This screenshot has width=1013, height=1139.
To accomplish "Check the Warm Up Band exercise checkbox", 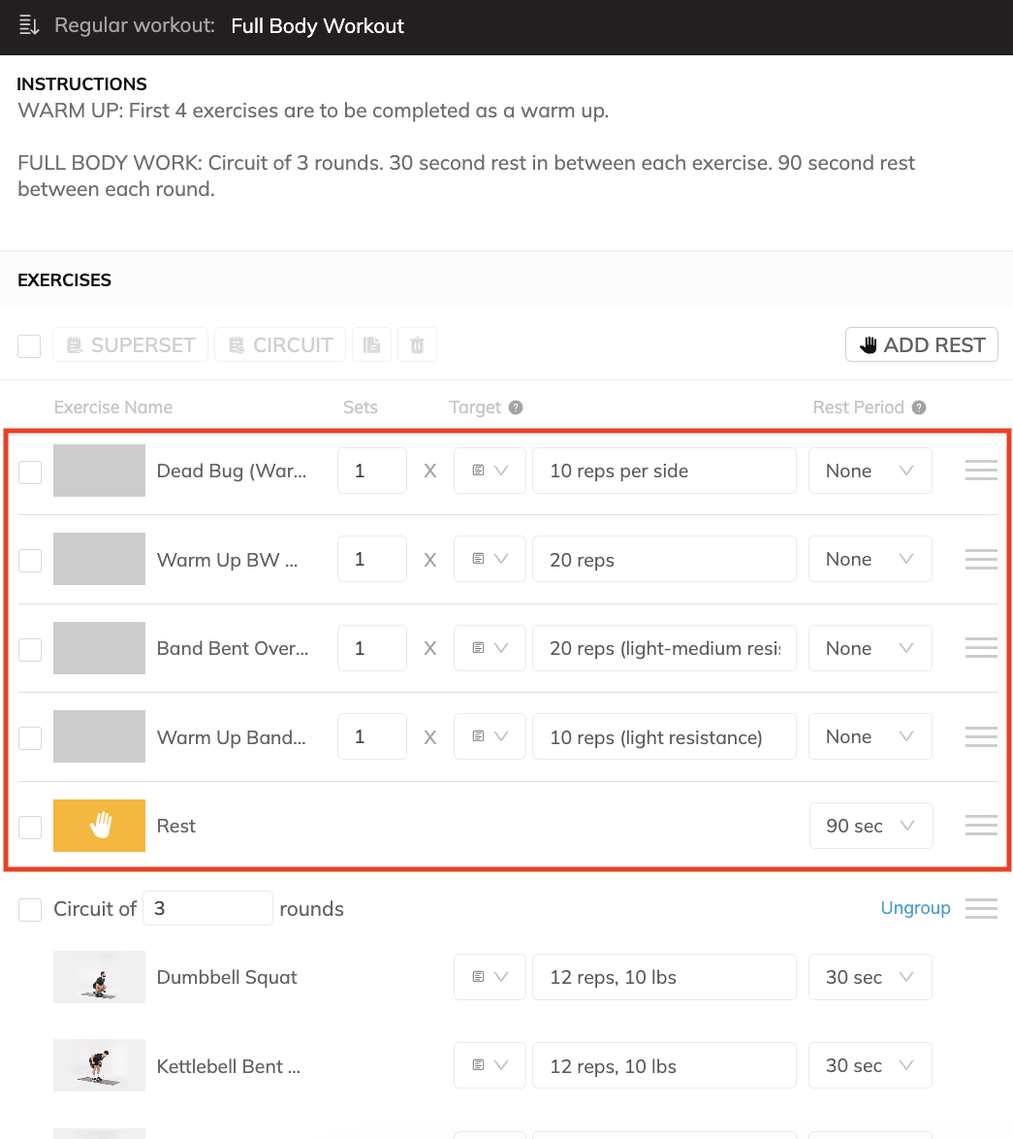I will pos(30,738).
